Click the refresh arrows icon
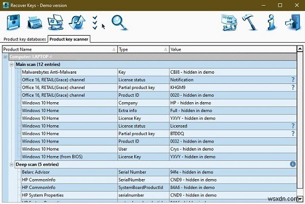The width and height of the screenshot is (305, 204). [x=77, y=22]
